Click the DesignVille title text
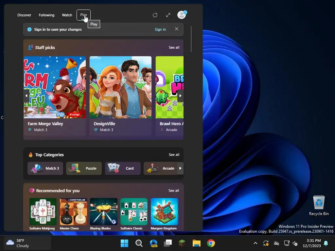 pos(104,124)
